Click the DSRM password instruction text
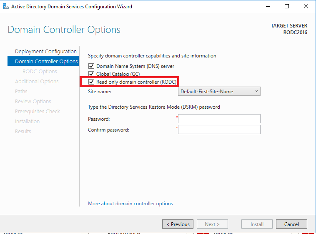The width and height of the screenshot is (316, 234). click(x=154, y=107)
